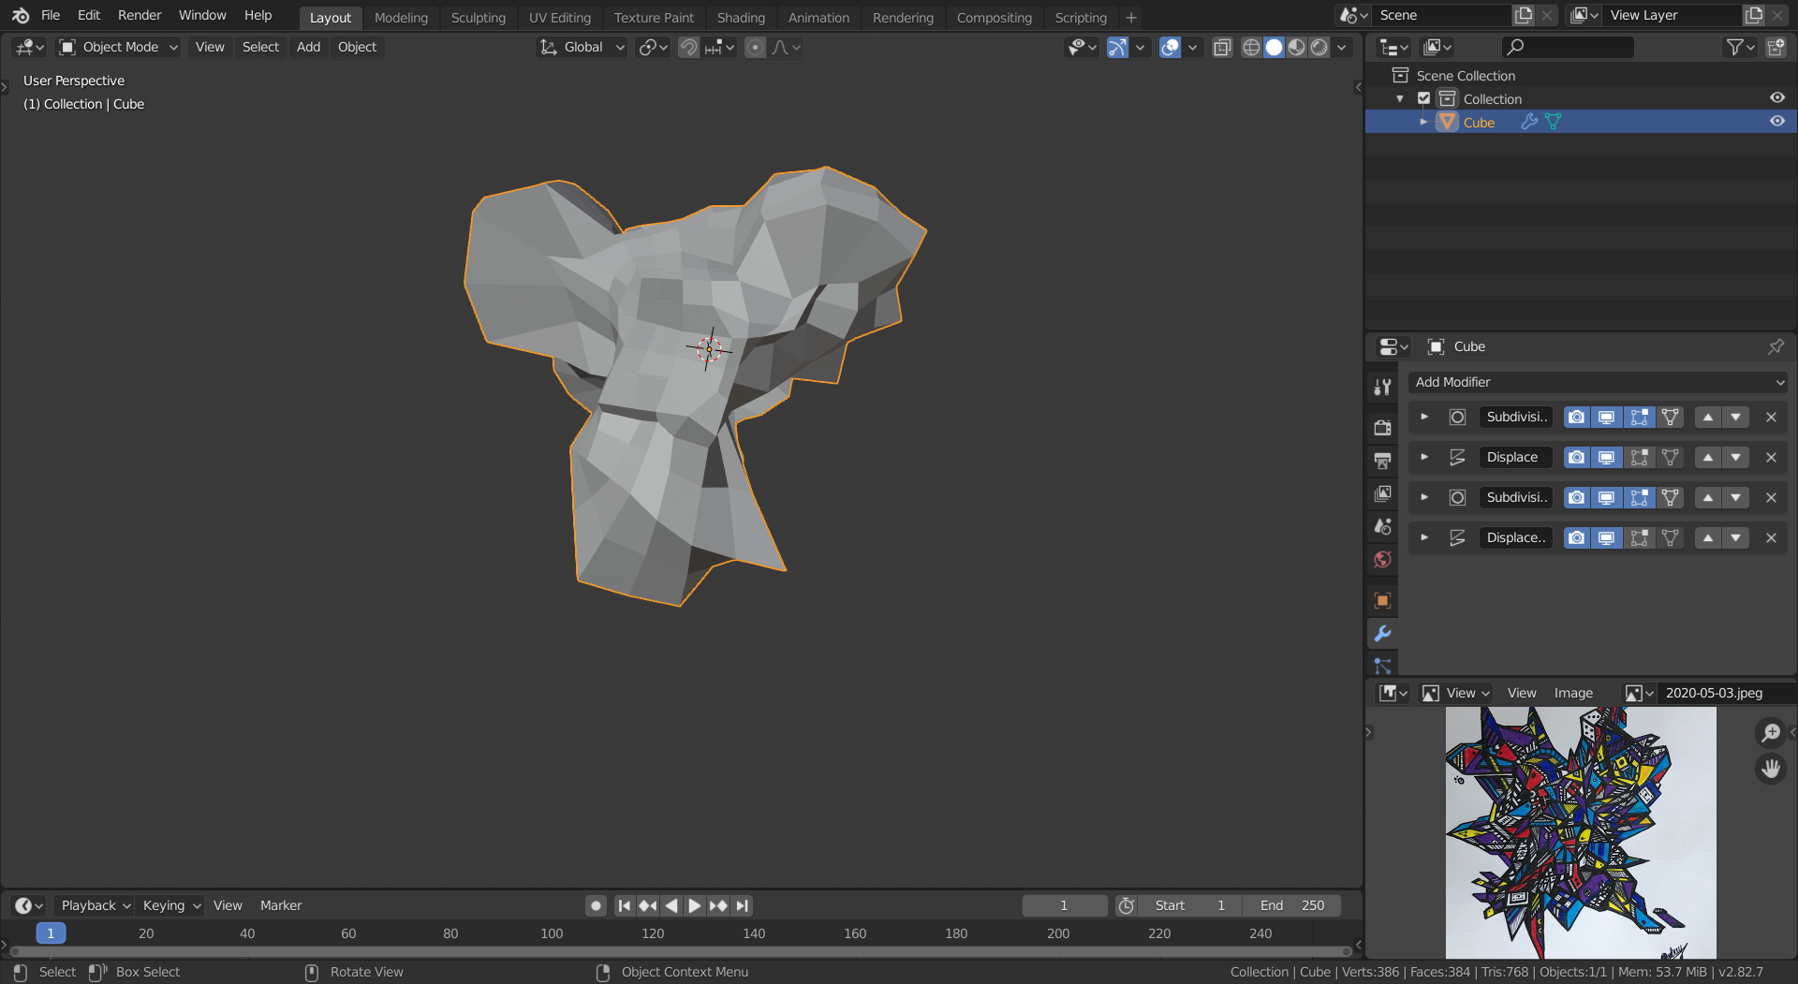The width and height of the screenshot is (1798, 984).
Task: Remove the first Displace modifier
Action: (x=1770, y=458)
